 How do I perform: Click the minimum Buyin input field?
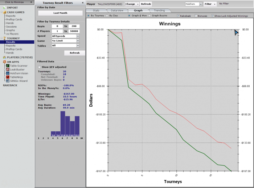pos(57,27)
